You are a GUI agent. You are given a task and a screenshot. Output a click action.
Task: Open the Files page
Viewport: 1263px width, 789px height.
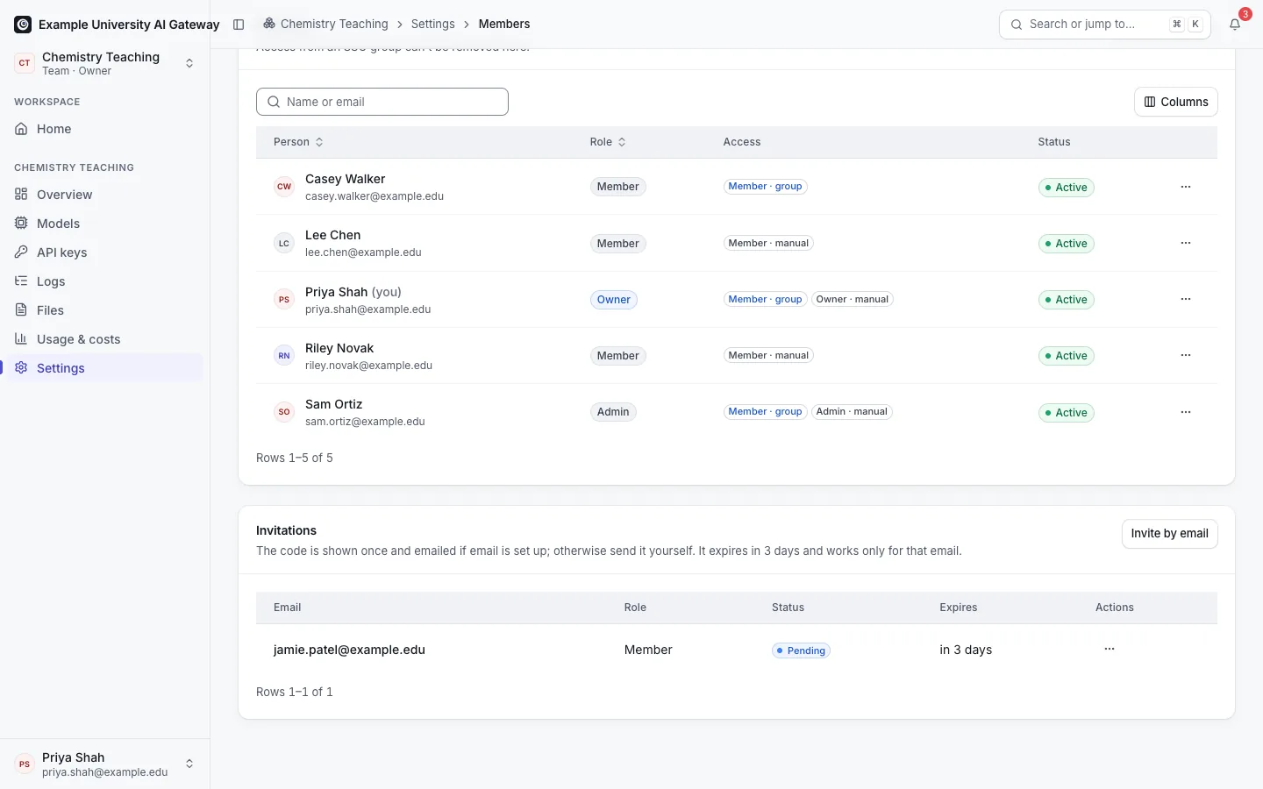(x=104, y=310)
